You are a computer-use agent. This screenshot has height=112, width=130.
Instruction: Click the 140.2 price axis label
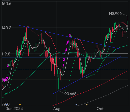coord(6,28)
